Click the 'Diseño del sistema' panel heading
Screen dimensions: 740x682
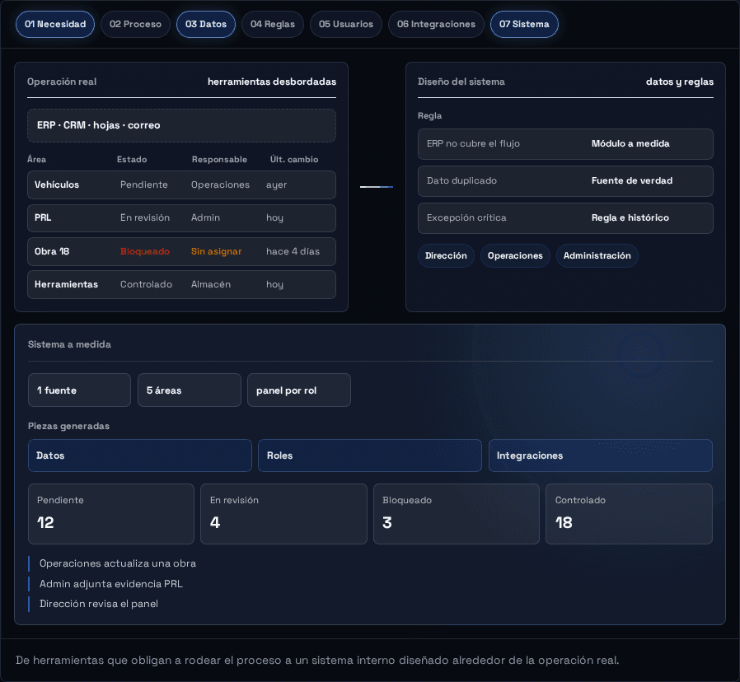click(461, 82)
